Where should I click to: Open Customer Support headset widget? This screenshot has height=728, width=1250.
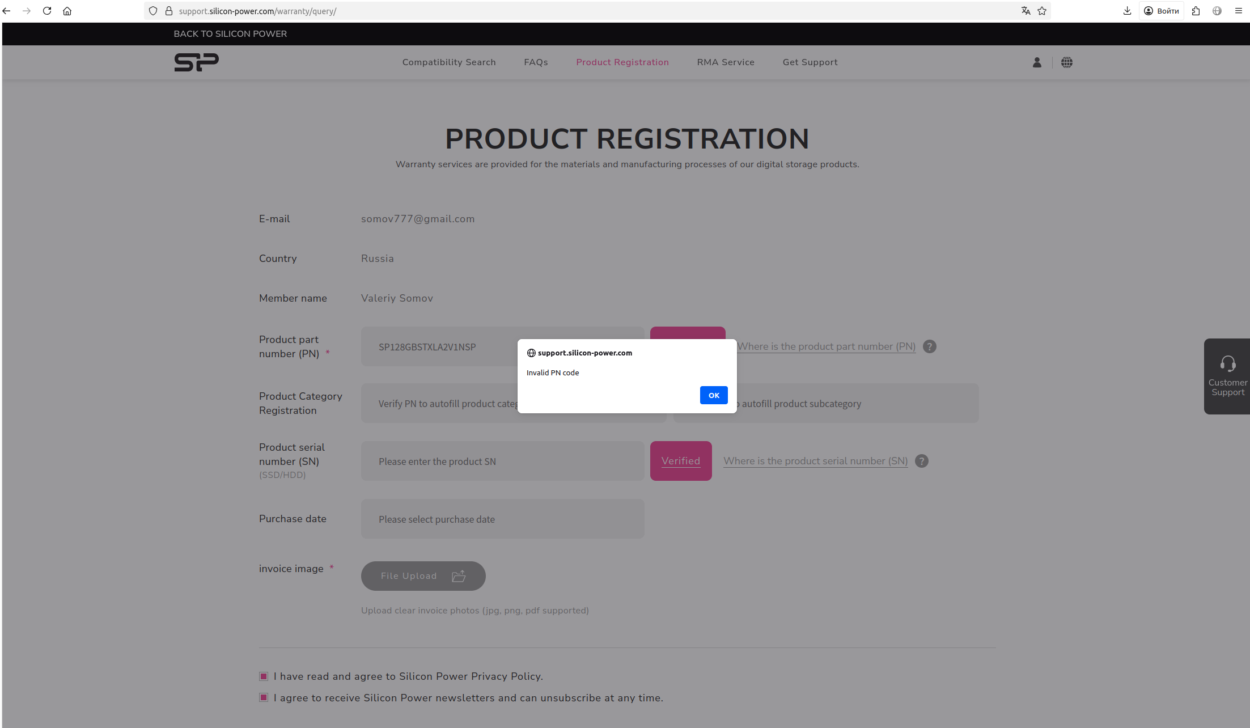(x=1227, y=376)
